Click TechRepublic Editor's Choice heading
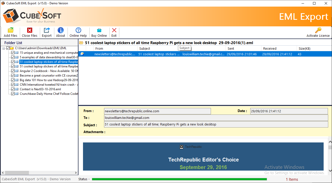This screenshot has height=183, width=332. (x=204, y=160)
